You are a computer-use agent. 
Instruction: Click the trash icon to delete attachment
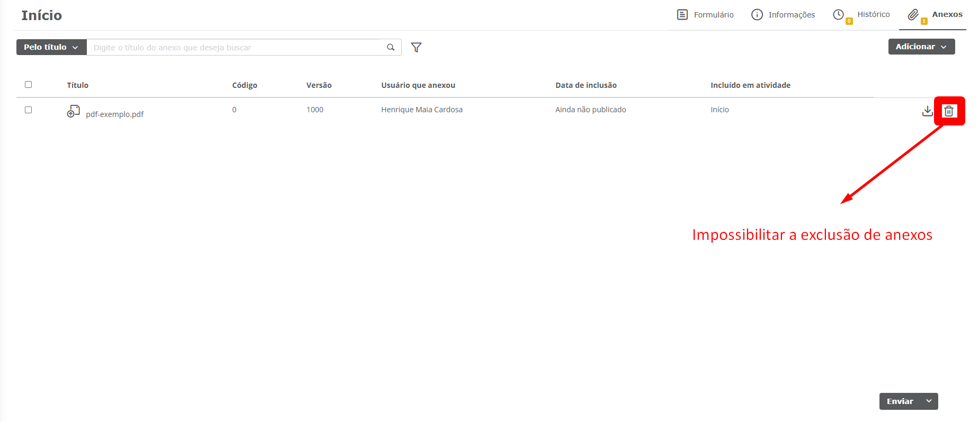tap(949, 111)
